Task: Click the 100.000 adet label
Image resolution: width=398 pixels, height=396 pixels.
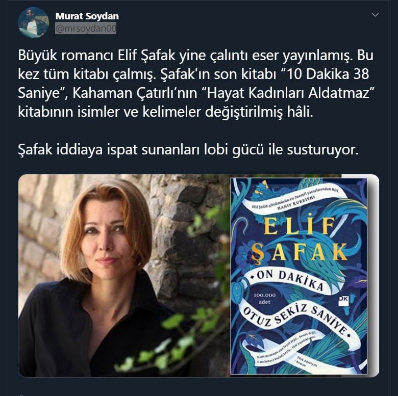Action: (264, 299)
